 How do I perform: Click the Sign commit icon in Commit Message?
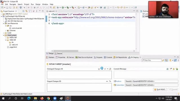coord(174,69)
